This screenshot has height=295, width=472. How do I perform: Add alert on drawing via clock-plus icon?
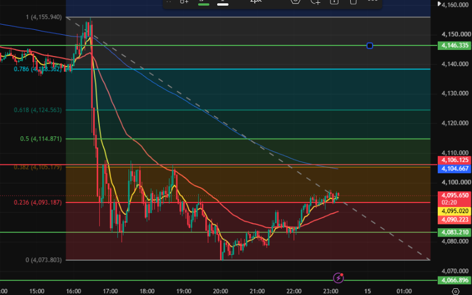315,2
